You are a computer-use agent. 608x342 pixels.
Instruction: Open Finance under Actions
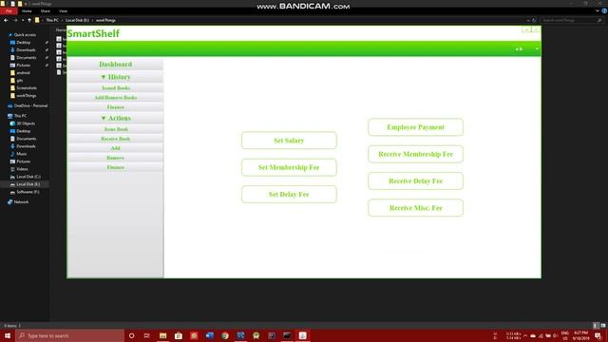point(116,167)
